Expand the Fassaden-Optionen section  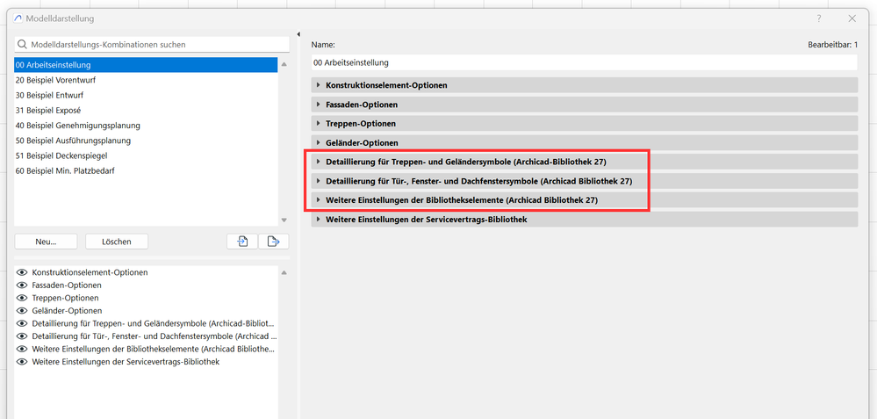tap(584, 105)
